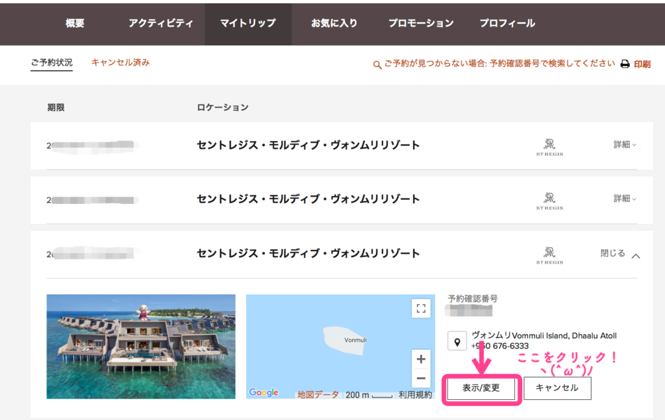
Task: Open the プロフィール tab
Action: coord(507,23)
